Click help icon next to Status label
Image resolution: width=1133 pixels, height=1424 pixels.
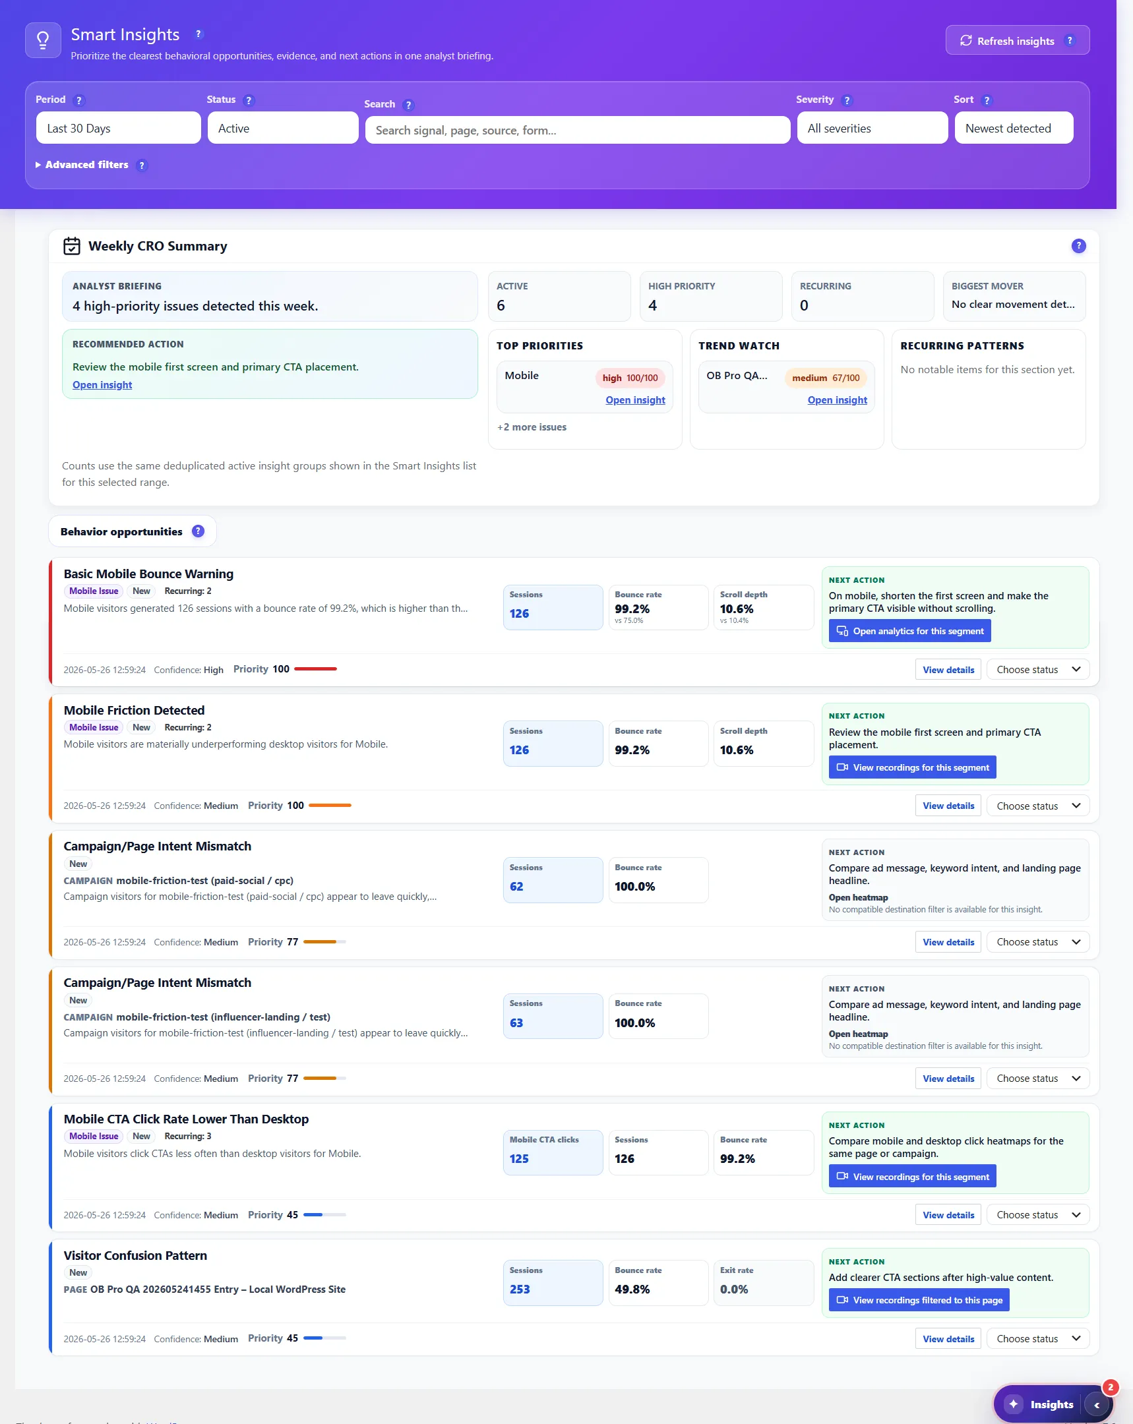(249, 100)
